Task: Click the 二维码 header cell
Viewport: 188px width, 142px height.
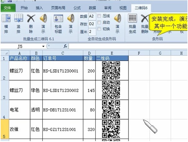Action: (112, 58)
